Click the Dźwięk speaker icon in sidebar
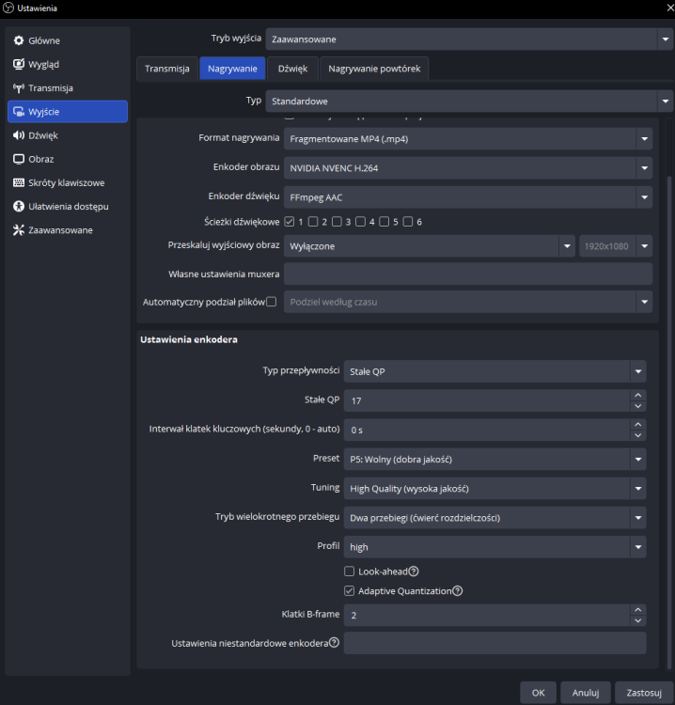Image resolution: width=675 pixels, height=705 pixels. click(x=19, y=135)
